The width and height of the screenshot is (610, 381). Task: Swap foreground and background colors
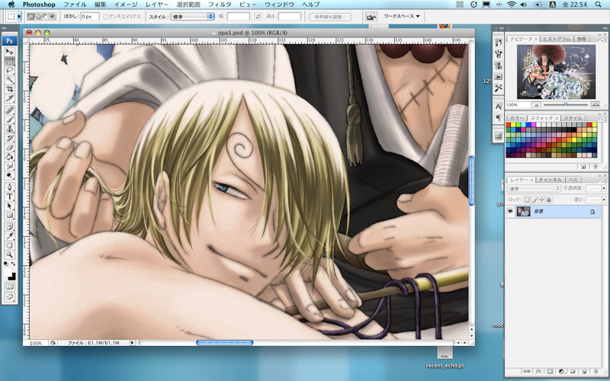click(x=13, y=264)
